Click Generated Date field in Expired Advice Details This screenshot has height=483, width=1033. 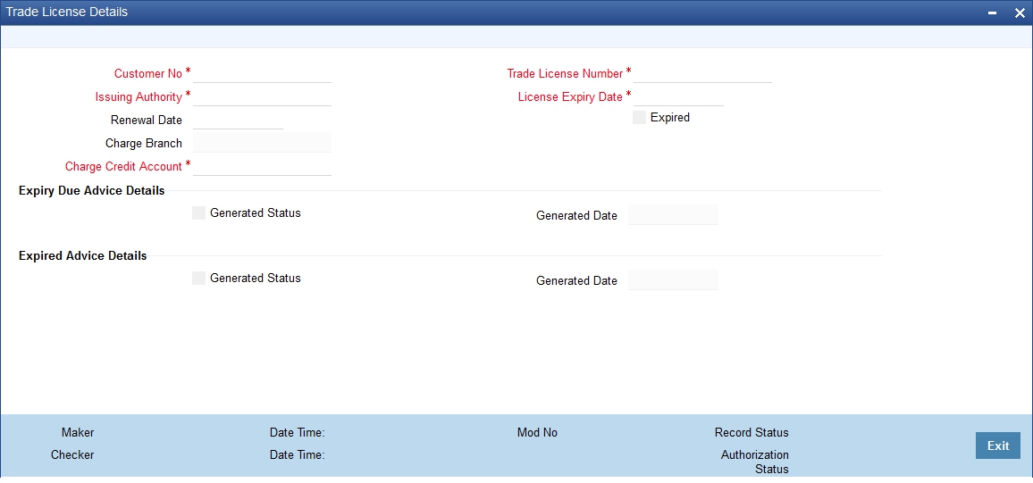pos(673,279)
